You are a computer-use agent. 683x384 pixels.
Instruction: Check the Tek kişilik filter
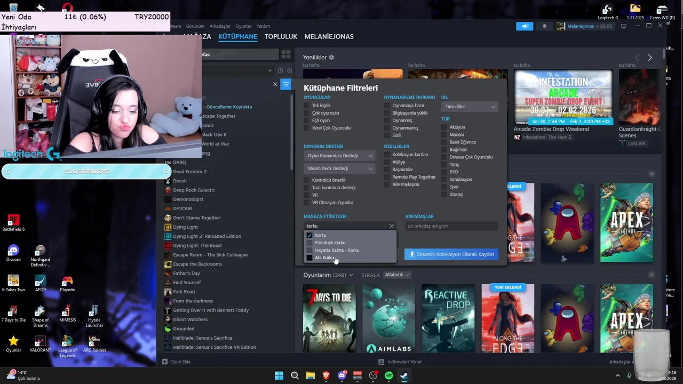click(x=307, y=106)
